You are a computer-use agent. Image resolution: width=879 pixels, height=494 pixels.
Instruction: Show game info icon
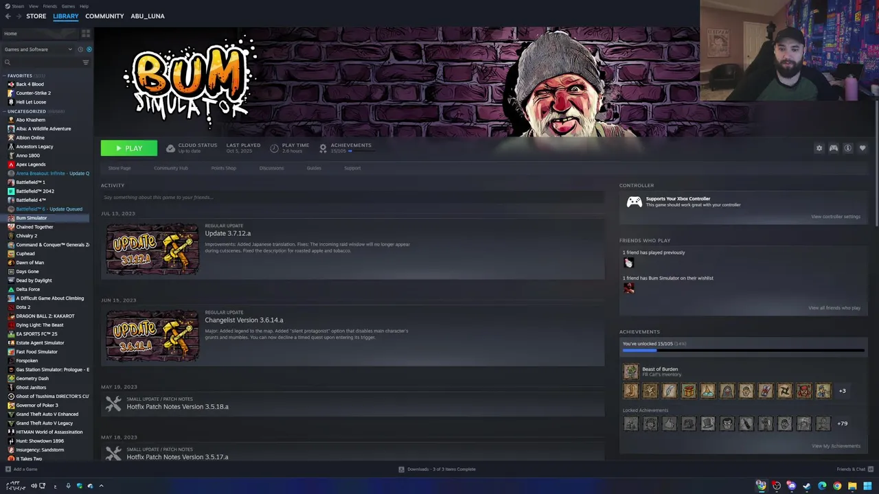coord(848,148)
